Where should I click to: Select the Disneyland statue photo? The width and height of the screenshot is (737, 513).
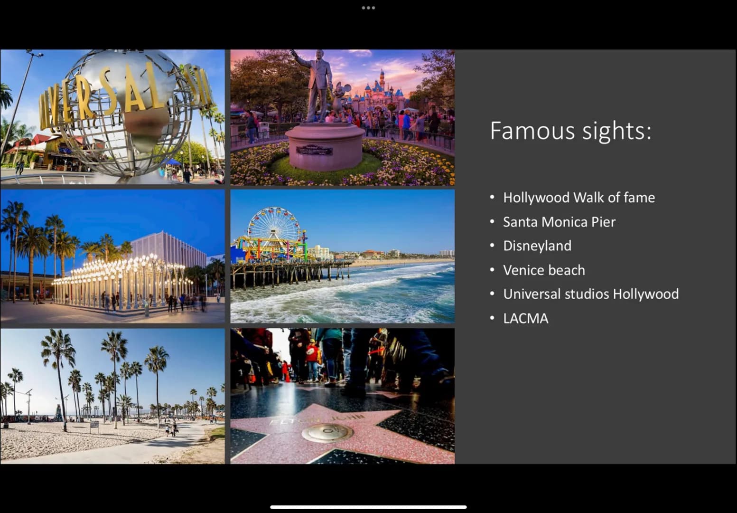click(343, 117)
